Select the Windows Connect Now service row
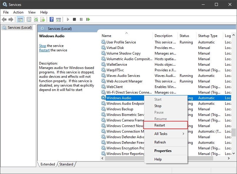The width and height of the screenshot is (237, 174). tap(123, 126)
